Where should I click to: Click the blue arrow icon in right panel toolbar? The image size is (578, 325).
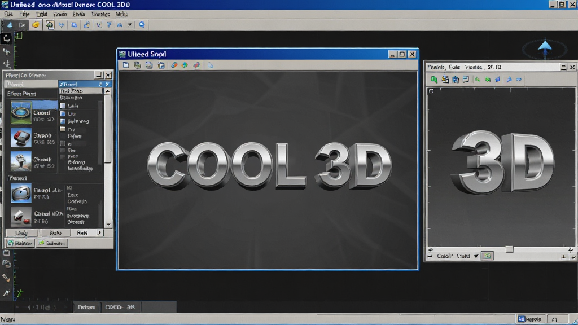point(509,79)
